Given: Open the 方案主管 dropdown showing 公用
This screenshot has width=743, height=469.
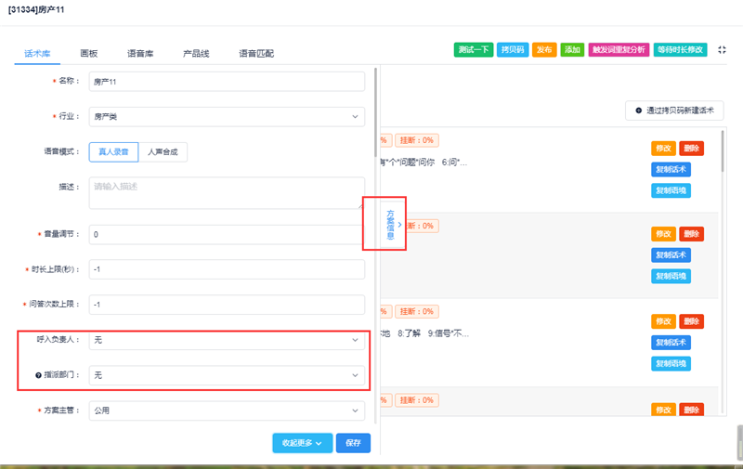Looking at the screenshot, I should tap(226, 410).
